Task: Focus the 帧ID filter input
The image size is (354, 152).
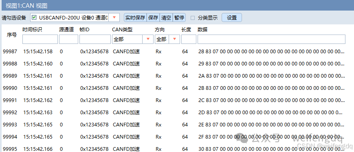Action: (95, 39)
